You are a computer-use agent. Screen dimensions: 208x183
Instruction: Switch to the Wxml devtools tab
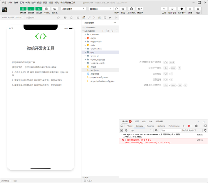click(x=130, y=126)
